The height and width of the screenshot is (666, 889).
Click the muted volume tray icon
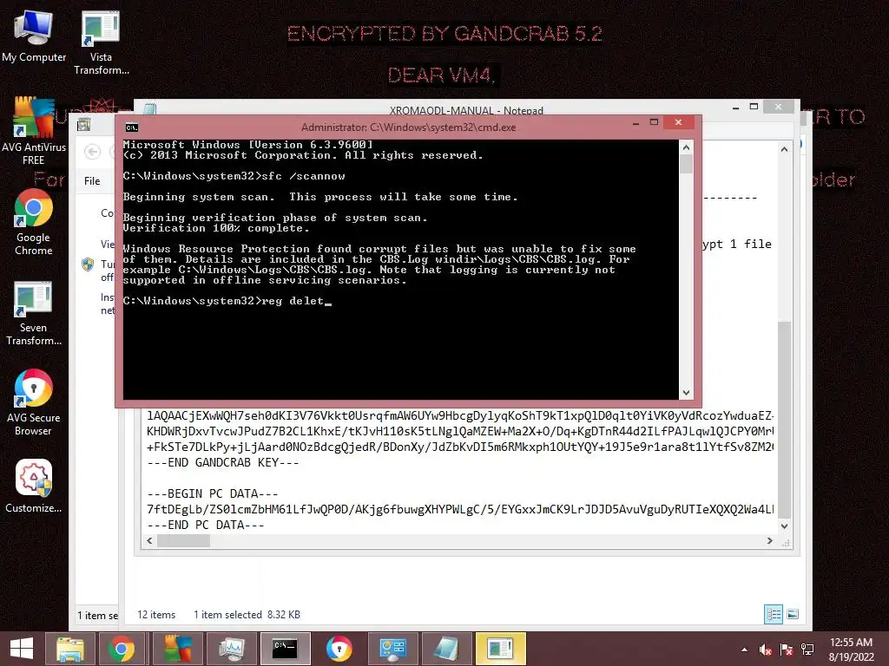pos(766,650)
